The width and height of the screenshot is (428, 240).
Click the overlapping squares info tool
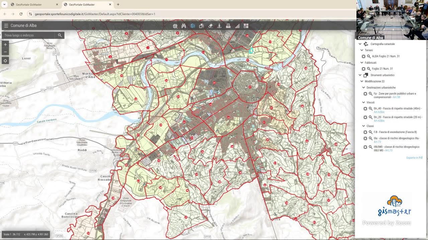click(x=201, y=26)
